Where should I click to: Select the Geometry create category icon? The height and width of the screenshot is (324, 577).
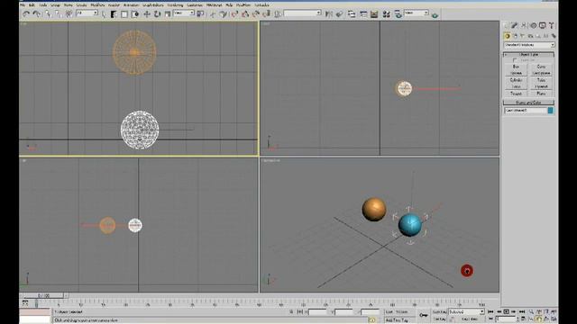click(508, 36)
